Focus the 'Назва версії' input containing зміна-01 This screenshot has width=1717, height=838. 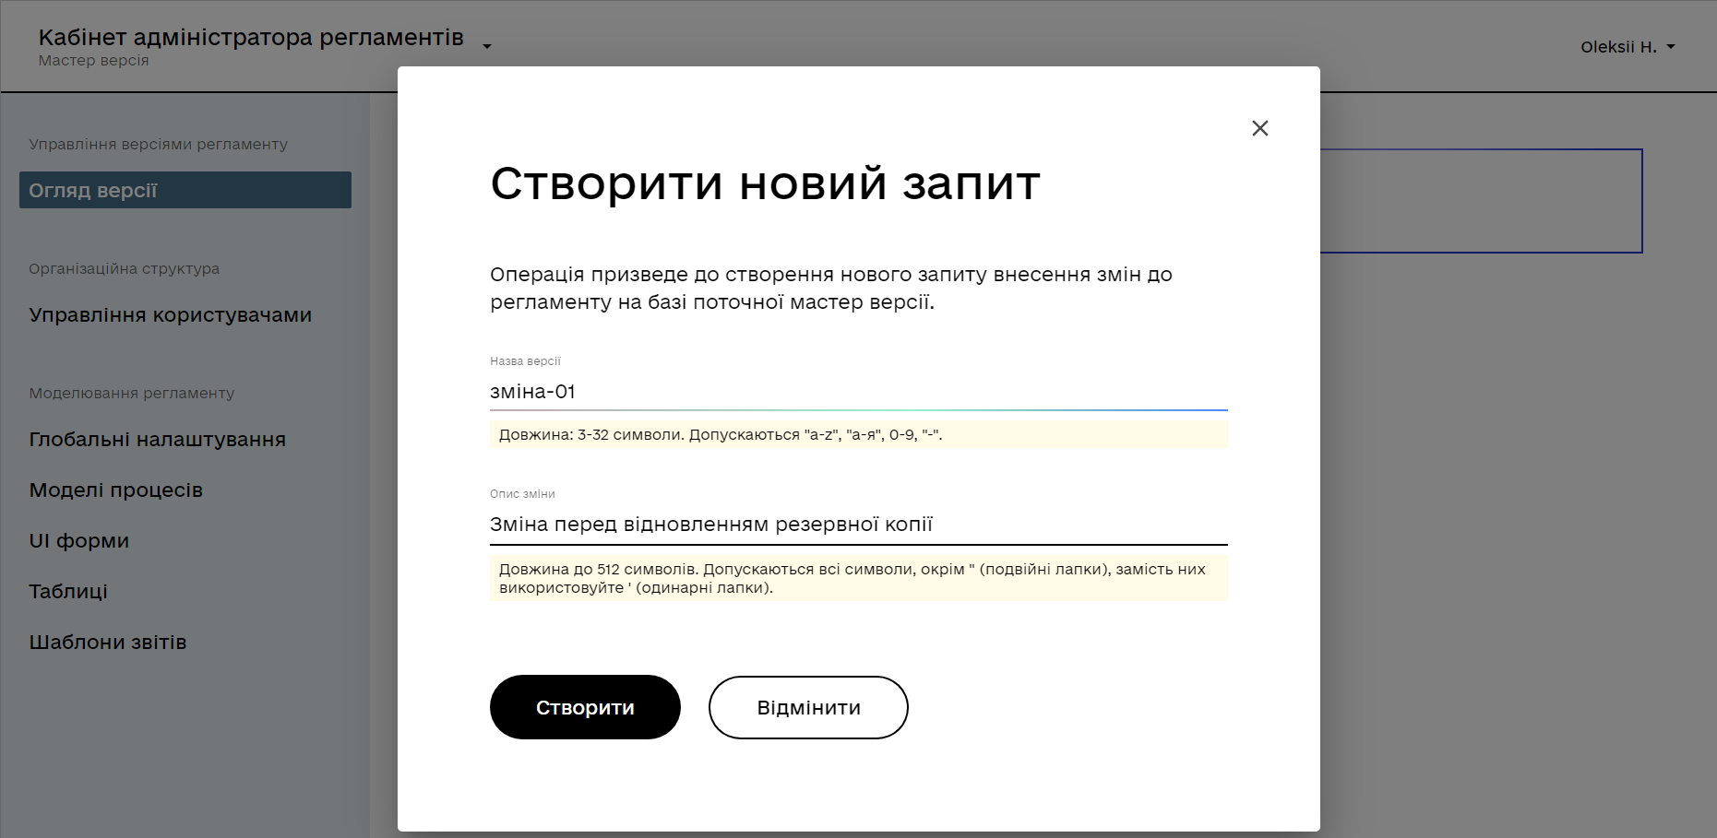[858, 392]
